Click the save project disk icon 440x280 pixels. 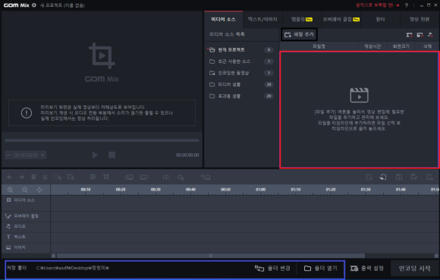(399, 177)
